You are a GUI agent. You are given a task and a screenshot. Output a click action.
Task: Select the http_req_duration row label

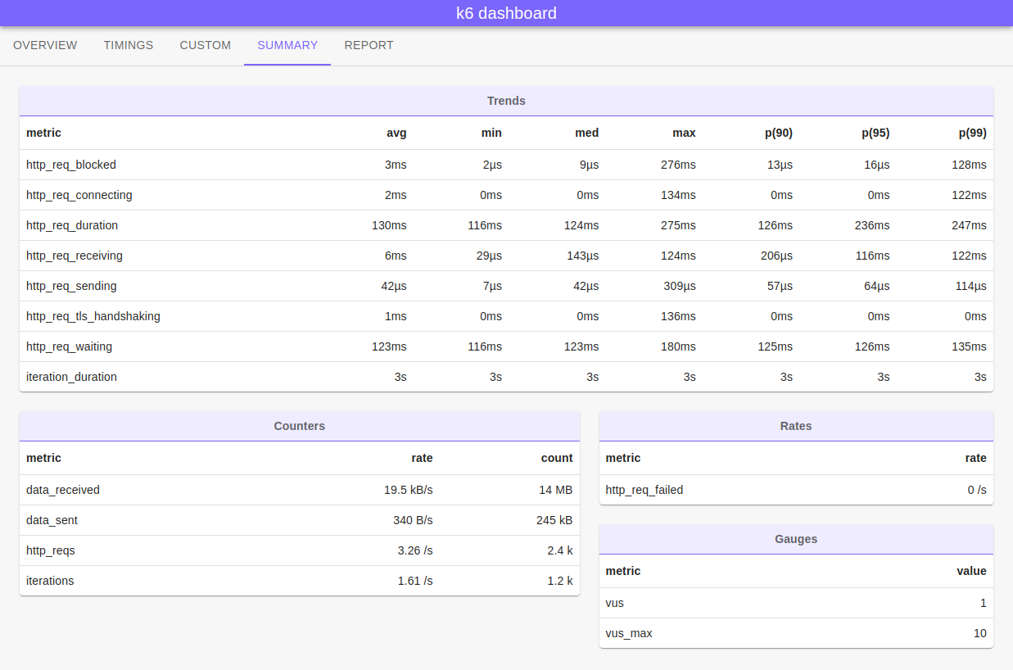coord(72,225)
